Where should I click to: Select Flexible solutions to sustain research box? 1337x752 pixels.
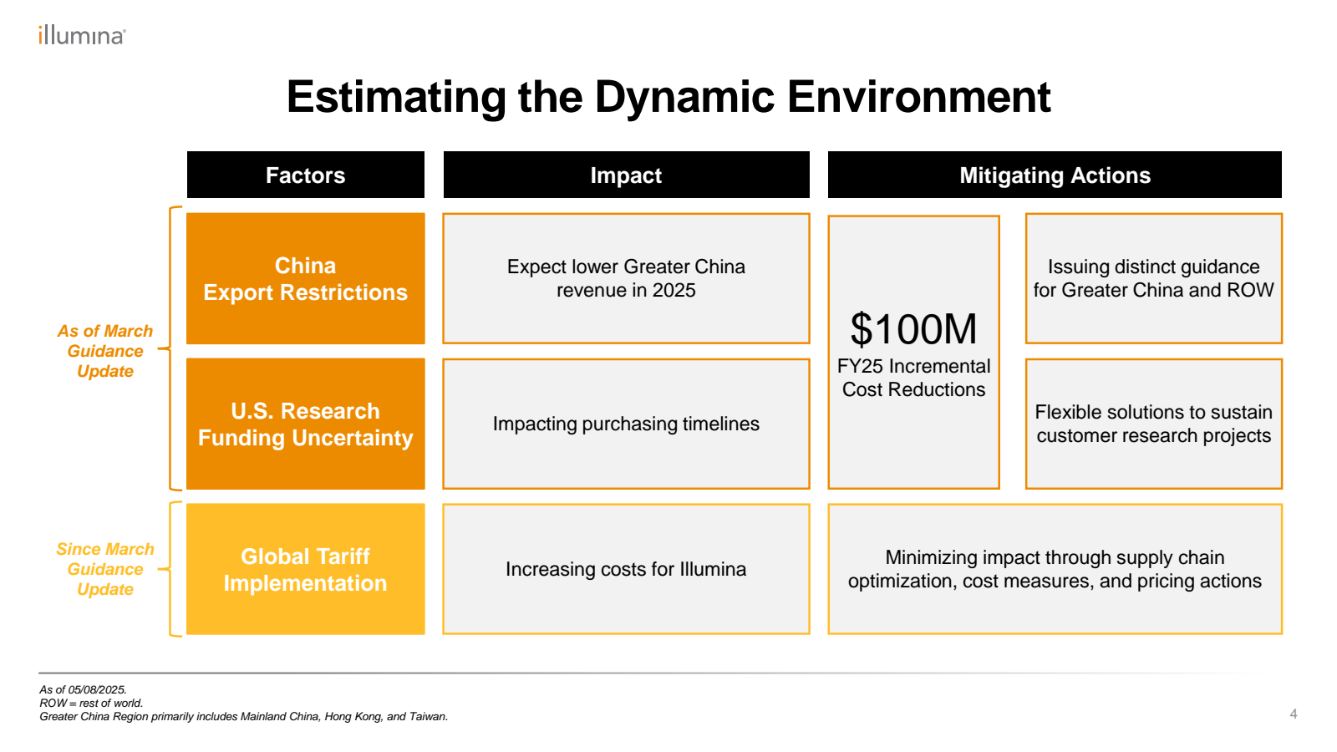pos(1153,424)
